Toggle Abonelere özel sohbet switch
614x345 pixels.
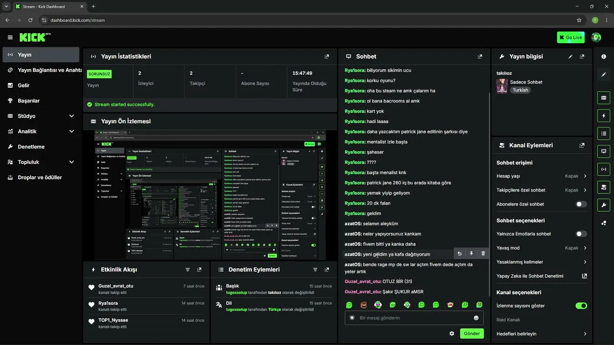[x=581, y=204]
